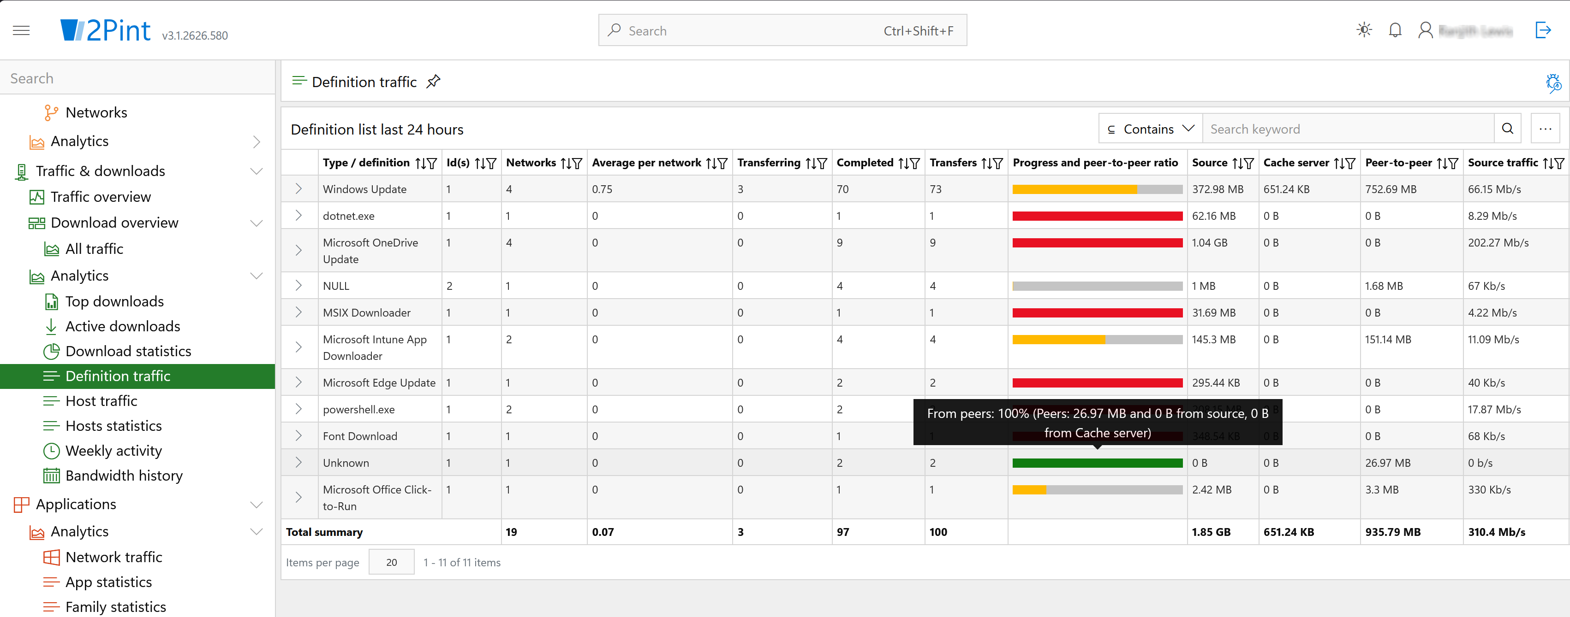The image size is (1570, 617).
Task: Open All traffic page
Action: [x=94, y=249]
